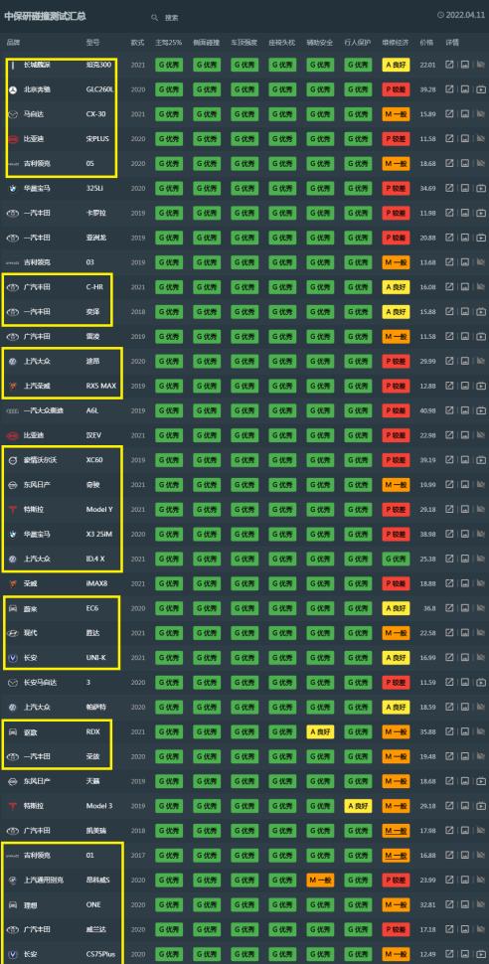Focus the 搜索 search field
Image resolution: width=489 pixels, height=964 pixels.
click(172, 18)
